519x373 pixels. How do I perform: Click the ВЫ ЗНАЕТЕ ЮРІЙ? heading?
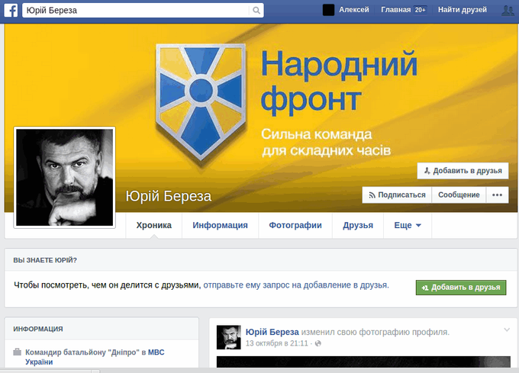(45, 260)
